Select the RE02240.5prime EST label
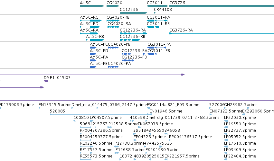 pyautogui.click(x=96, y=144)
